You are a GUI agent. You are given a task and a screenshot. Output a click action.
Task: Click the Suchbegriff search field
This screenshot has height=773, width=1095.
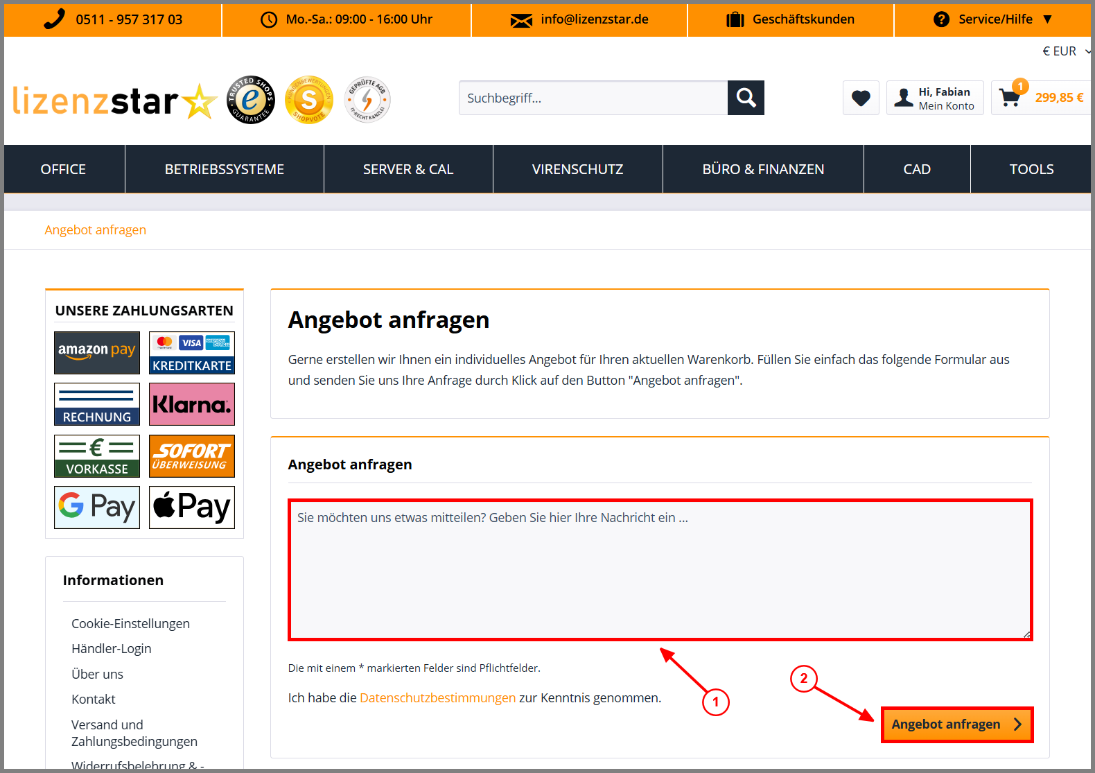pyautogui.click(x=593, y=98)
